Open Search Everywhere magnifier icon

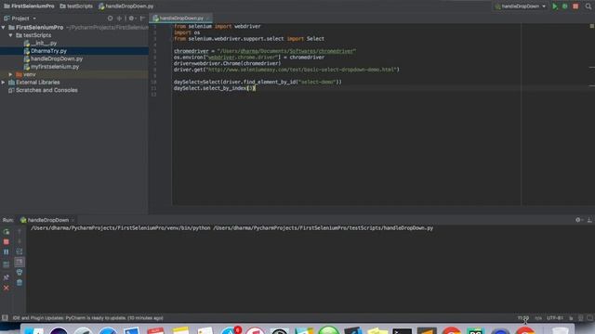(588, 6)
